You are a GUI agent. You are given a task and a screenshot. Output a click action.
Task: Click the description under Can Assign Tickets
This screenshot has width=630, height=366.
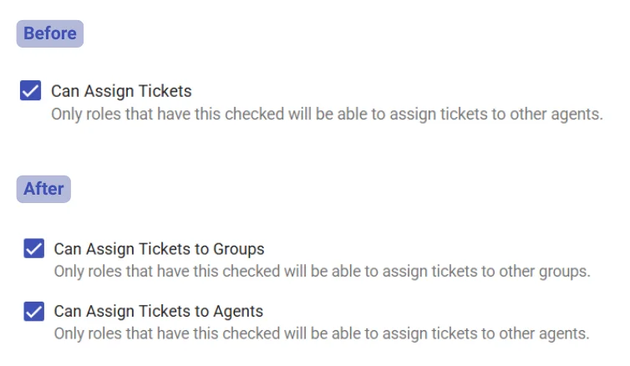tap(327, 114)
